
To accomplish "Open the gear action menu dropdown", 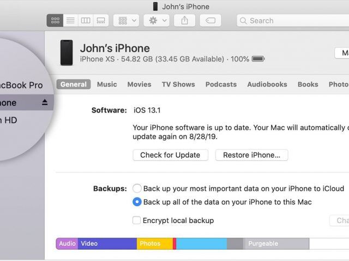I will 157,21.
